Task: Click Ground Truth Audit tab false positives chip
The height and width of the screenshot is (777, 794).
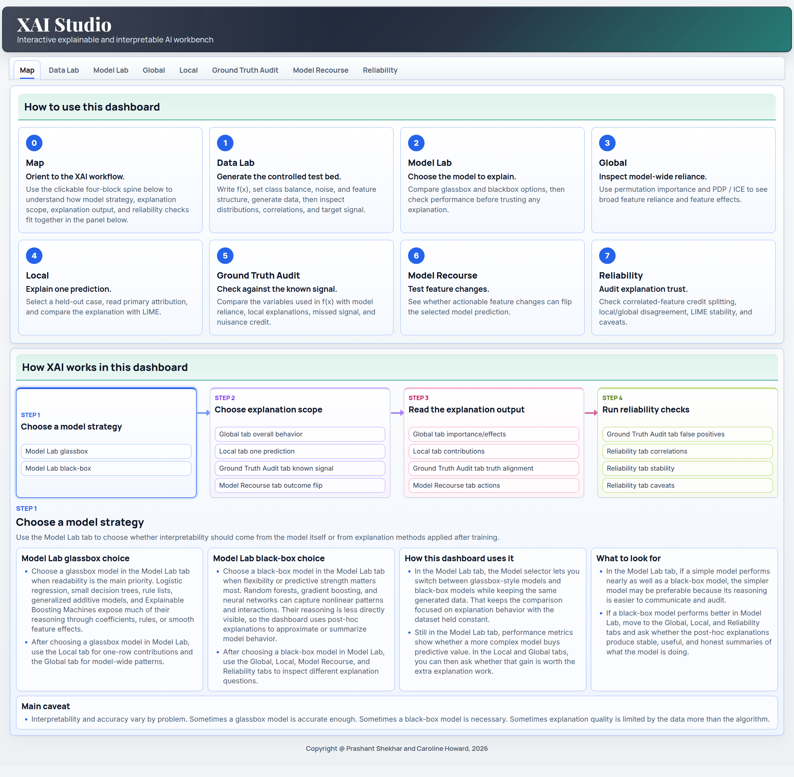Action: point(688,434)
